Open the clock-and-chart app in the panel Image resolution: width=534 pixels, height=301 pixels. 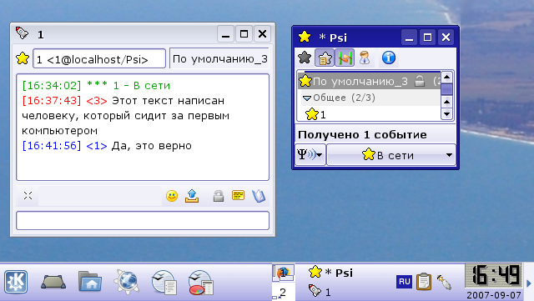point(200,282)
